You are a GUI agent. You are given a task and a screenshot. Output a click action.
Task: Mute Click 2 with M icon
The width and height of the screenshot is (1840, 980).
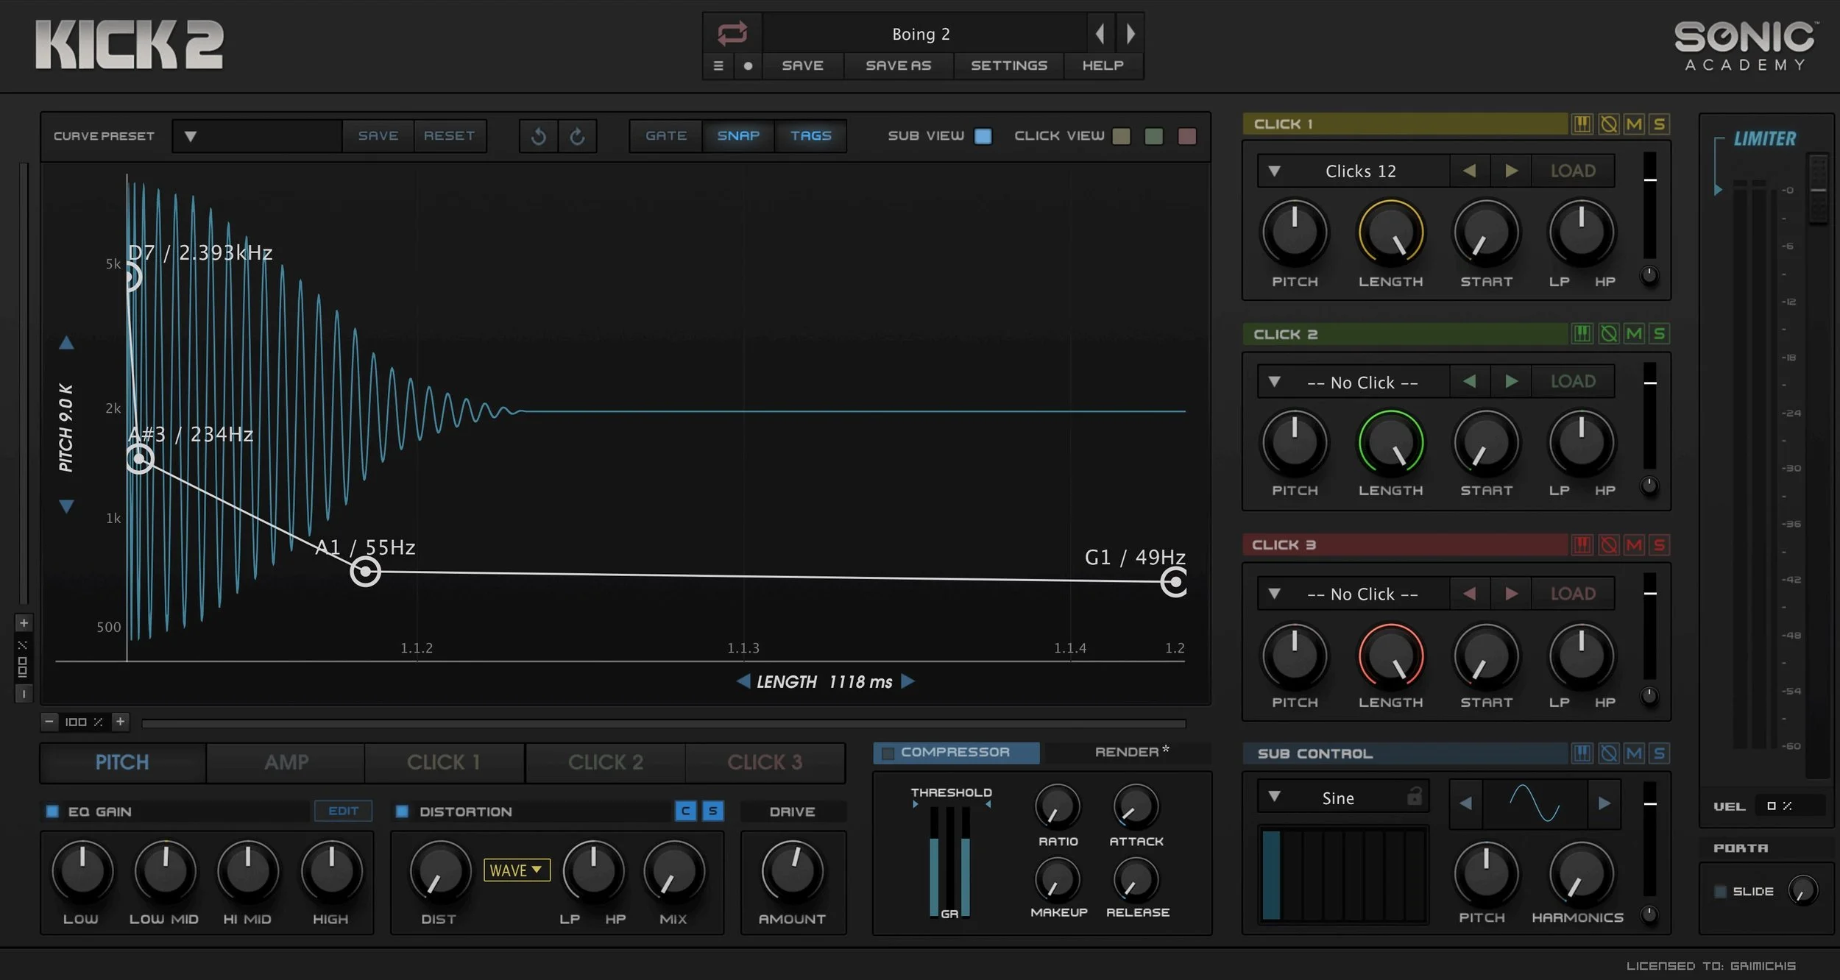[1634, 334]
